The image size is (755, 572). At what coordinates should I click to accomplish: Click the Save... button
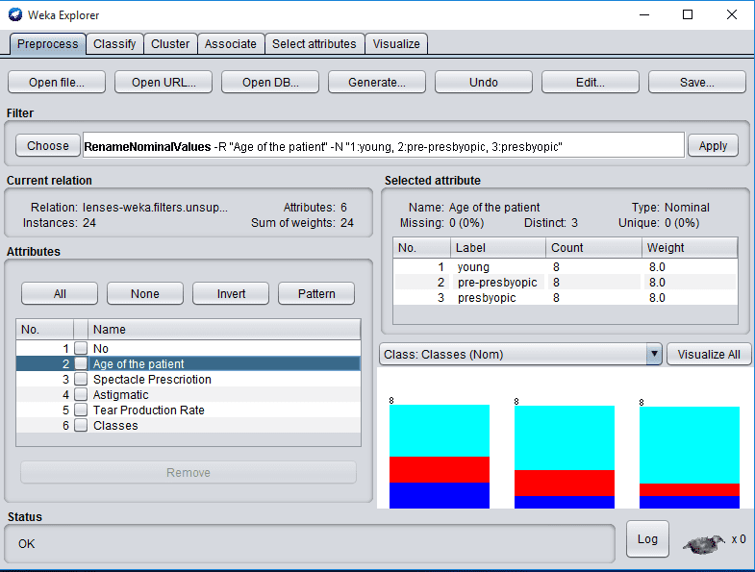697,83
